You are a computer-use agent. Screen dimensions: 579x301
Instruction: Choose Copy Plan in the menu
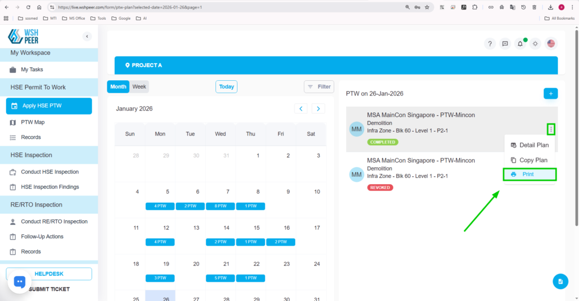[x=529, y=160]
